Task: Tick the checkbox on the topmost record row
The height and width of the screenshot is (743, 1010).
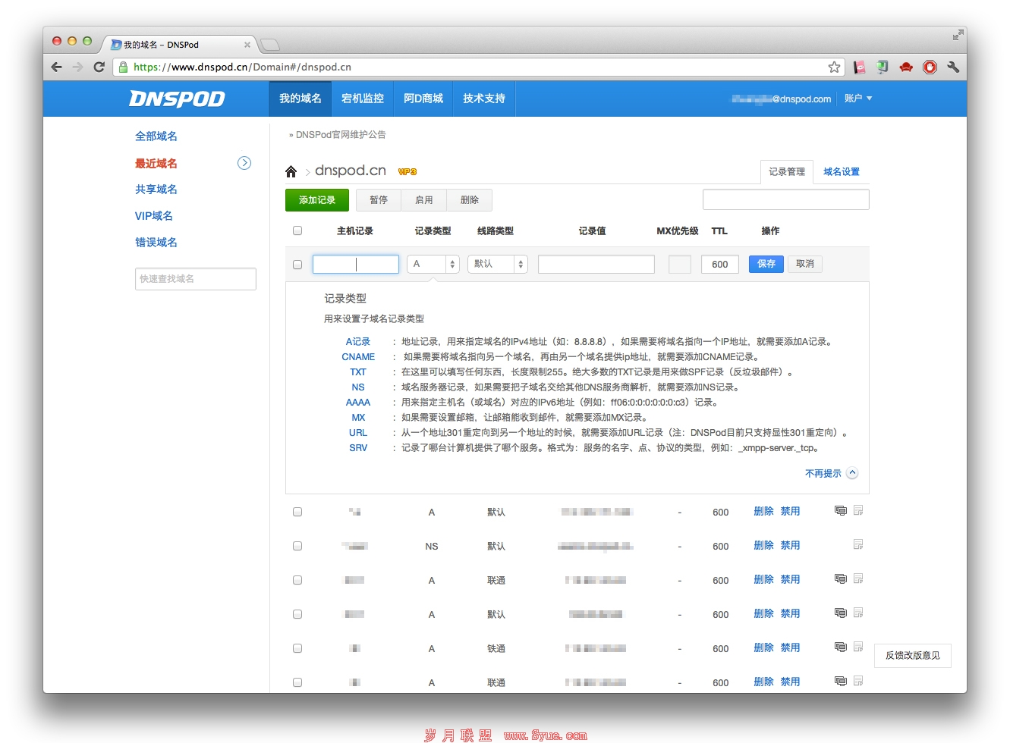Action: (x=297, y=512)
